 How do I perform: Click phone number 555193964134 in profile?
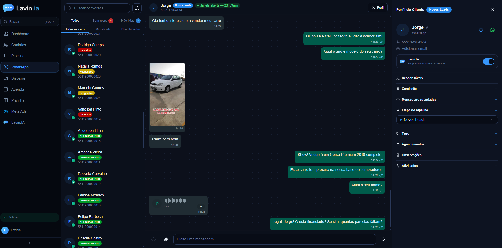click(414, 42)
